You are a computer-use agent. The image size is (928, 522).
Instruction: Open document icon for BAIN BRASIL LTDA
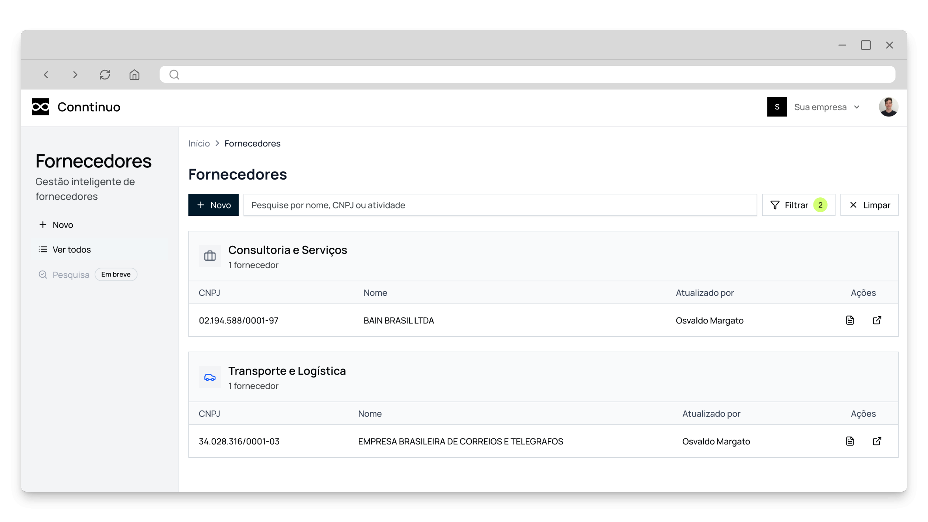[x=850, y=320]
